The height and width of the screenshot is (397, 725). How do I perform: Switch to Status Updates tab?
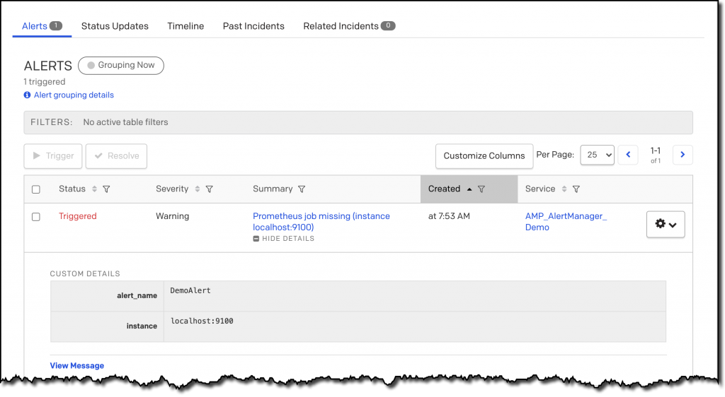click(115, 26)
